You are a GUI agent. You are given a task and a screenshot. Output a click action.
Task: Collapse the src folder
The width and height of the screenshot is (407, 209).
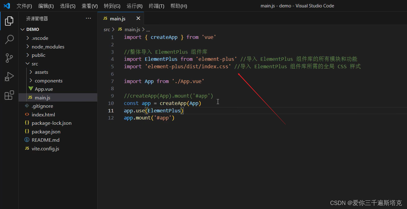(28, 64)
